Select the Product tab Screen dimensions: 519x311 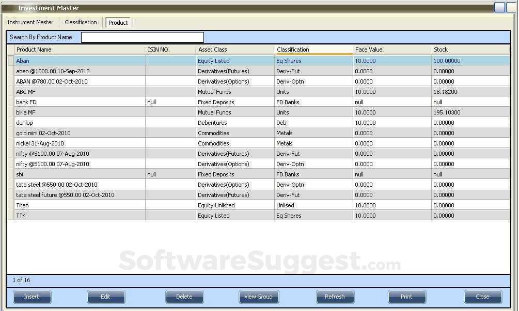point(118,22)
